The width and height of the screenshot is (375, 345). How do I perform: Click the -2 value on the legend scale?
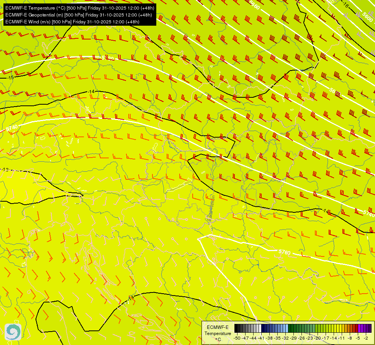point(366,338)
